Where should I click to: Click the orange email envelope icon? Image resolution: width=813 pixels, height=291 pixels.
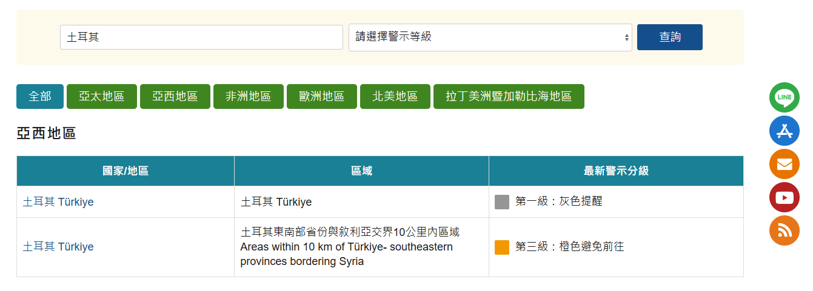pos(785,164)
